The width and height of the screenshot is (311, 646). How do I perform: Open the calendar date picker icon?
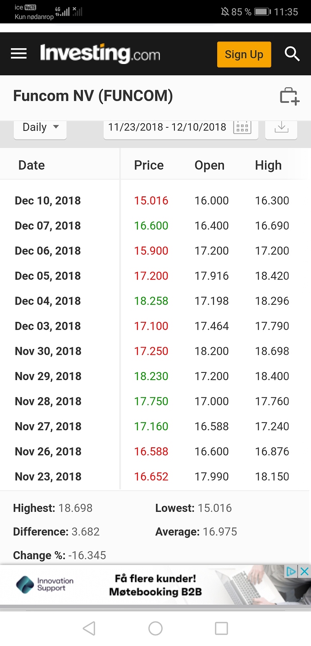coord(242,127)
